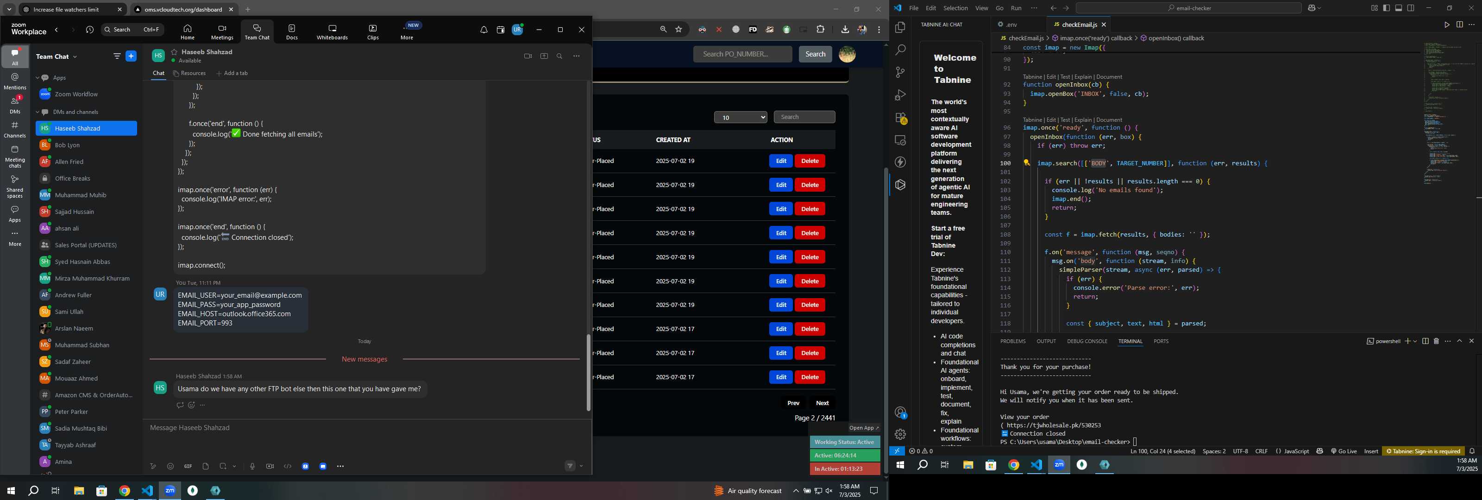Reply in thread to Haseeb's latest message
Viewport: 1482px width, 500px height.
(180, 406)
